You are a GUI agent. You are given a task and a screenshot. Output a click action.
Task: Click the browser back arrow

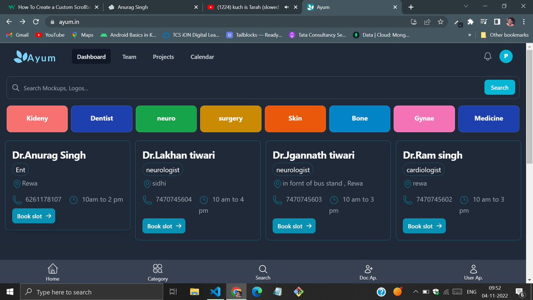[9, 21]
